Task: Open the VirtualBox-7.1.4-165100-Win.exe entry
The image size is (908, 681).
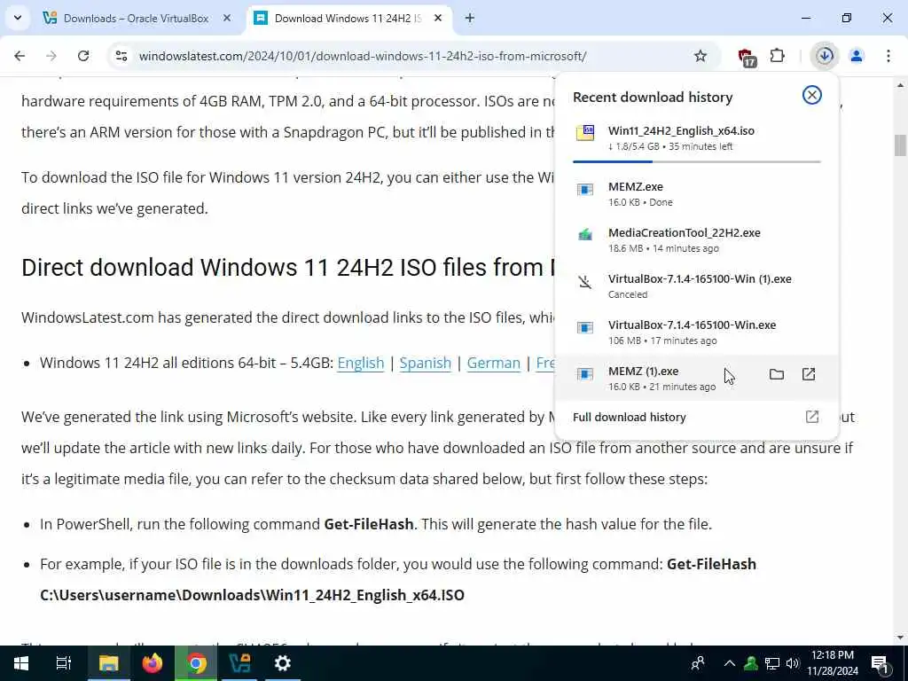Action: coord(696,333)
